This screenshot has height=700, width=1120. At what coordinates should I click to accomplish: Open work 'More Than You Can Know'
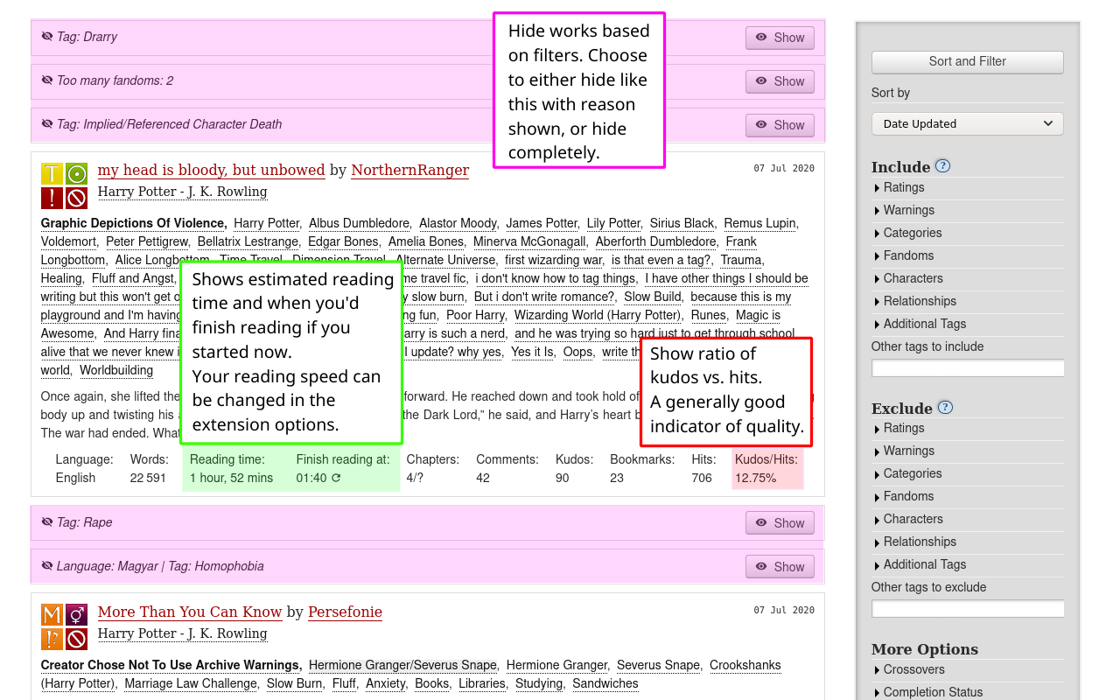tap(190, 612)
